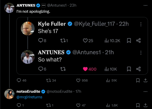Open more options for ANTUNES' top tweet
152x109 pixels.
(145, 5)
